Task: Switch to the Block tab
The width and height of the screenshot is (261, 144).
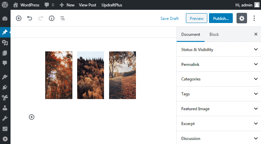Action: (x=214, y=34)
